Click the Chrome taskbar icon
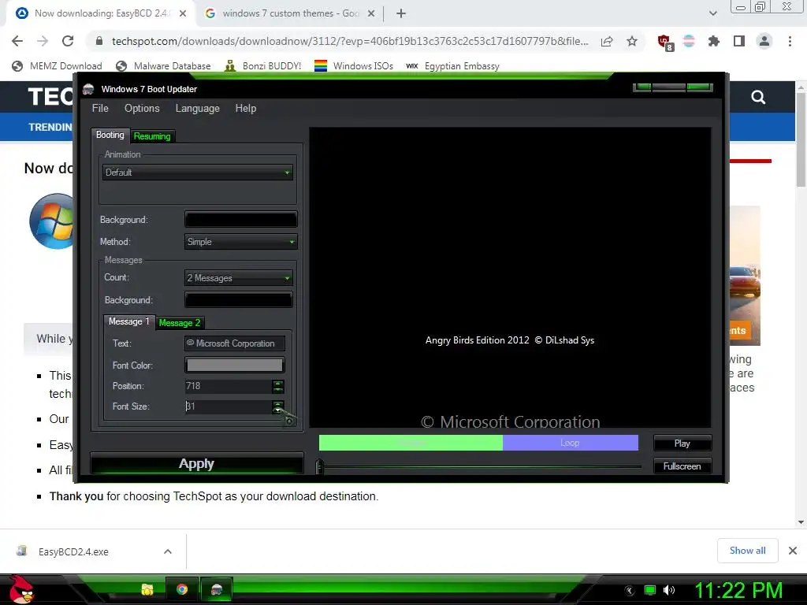This screenshot has height=605, width=807. (x=182, y=589)
